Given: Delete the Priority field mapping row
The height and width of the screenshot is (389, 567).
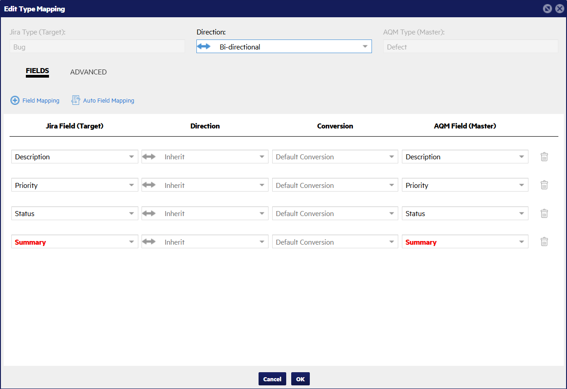Looking at the screenshot, I should click(544, 185).
